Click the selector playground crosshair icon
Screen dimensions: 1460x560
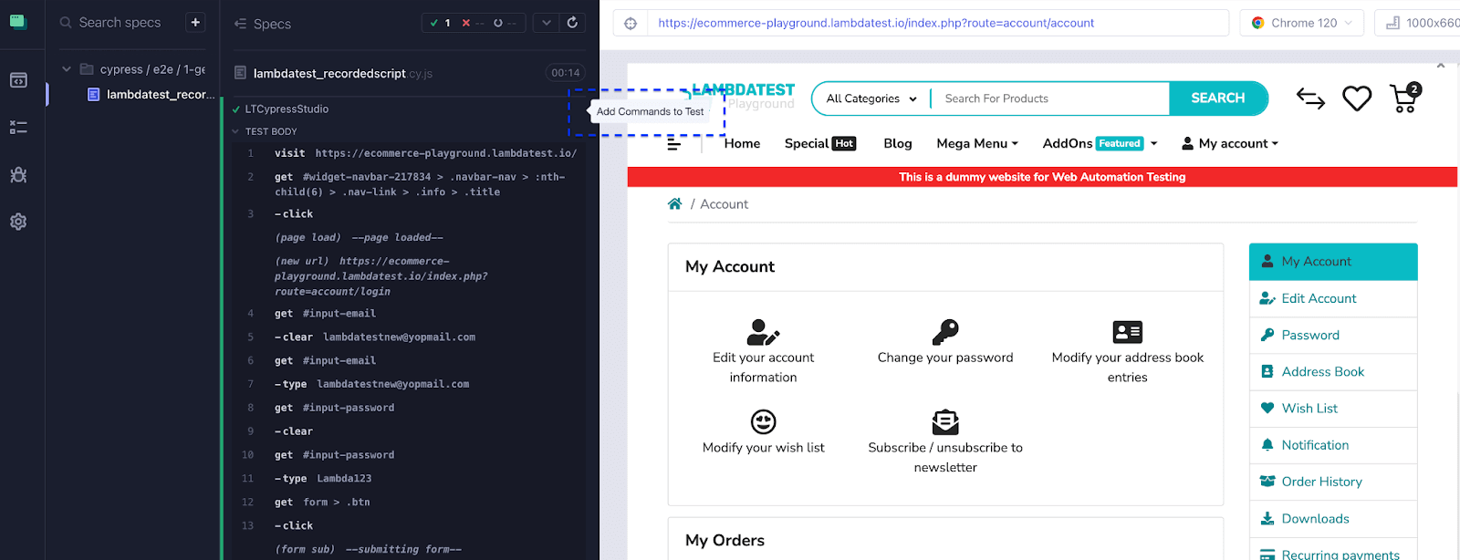(631, 24)
